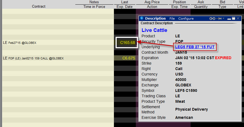Open the File menu in Description window

[172, 19]
